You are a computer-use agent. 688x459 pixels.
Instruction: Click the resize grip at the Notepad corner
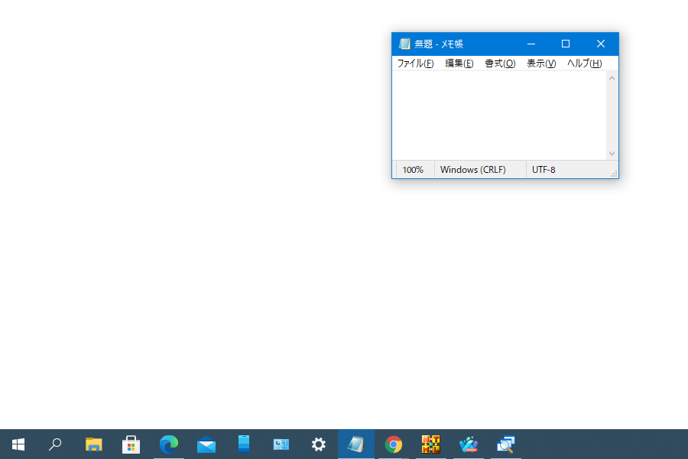tap(615, 174)
